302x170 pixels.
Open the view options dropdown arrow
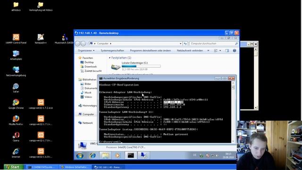pyautogui.click(x=220, y=51)
